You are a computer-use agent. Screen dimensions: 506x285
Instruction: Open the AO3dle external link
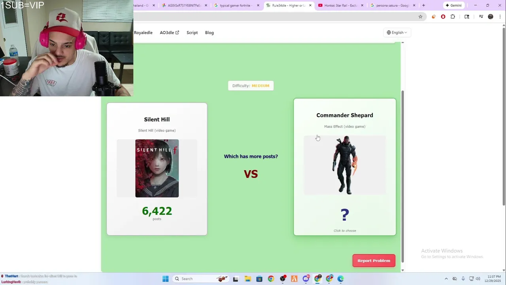(169, 32)
